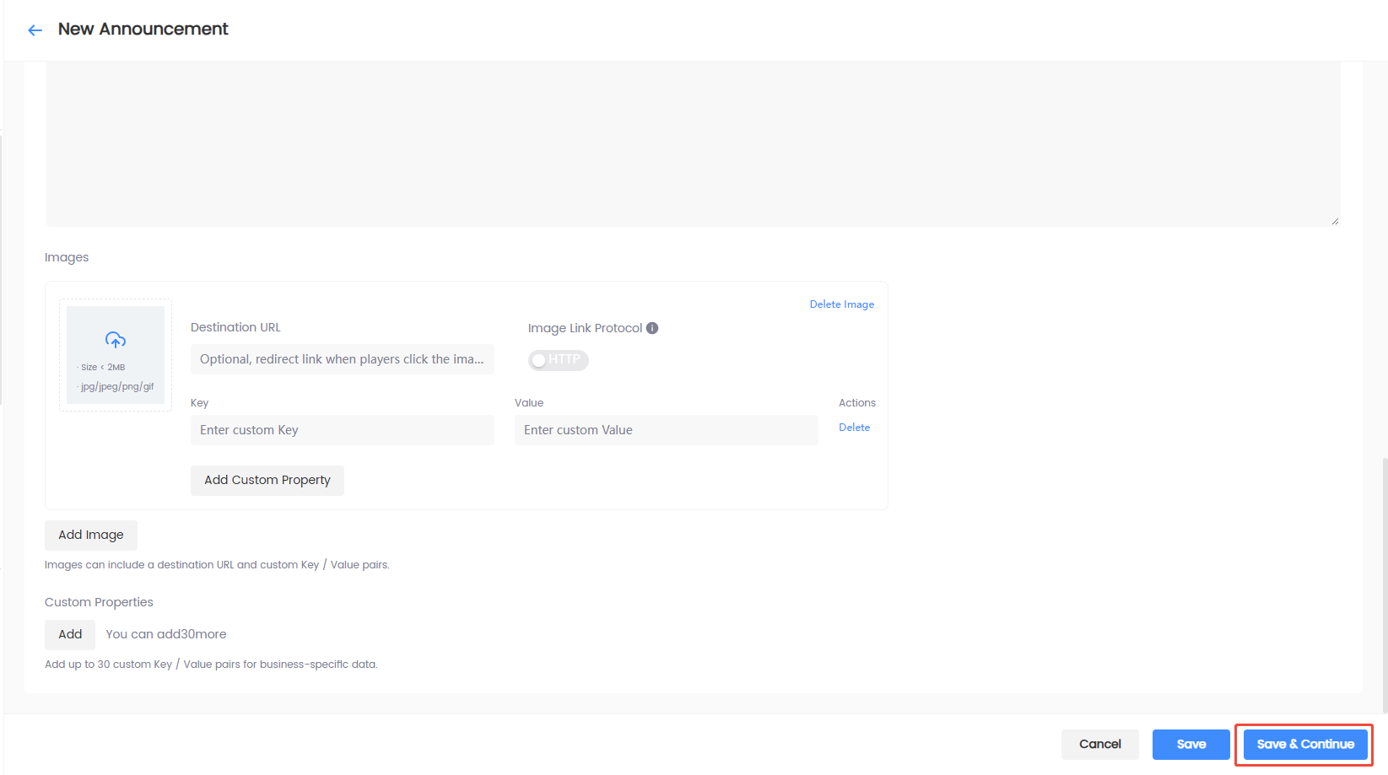
Task: Click the 'New Announcement' page title
Action: pyautogui.click(x=143, y=30)
